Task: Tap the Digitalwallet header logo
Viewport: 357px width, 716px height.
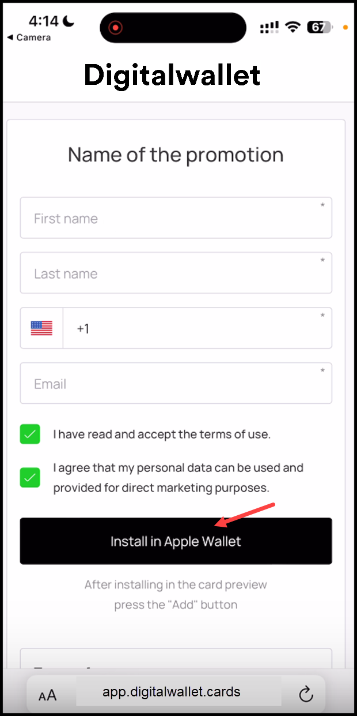Action: (172, 75)
